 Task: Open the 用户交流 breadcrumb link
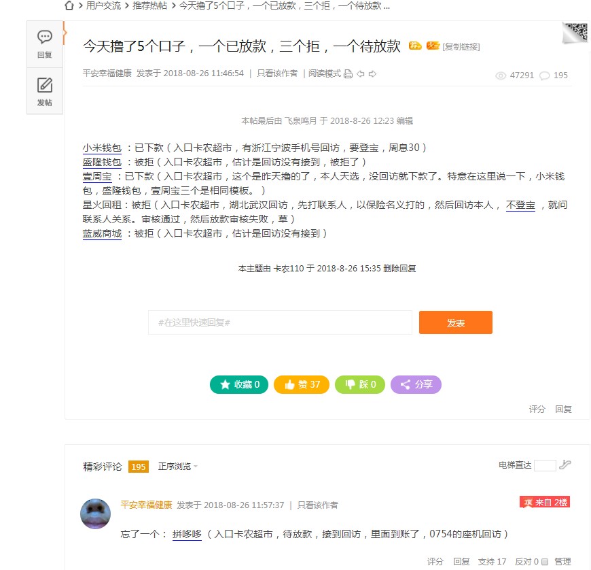103,5
